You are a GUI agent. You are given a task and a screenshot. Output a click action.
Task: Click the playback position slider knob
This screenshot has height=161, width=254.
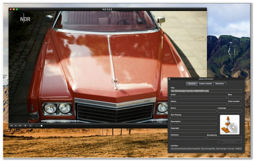click(41, 126)
